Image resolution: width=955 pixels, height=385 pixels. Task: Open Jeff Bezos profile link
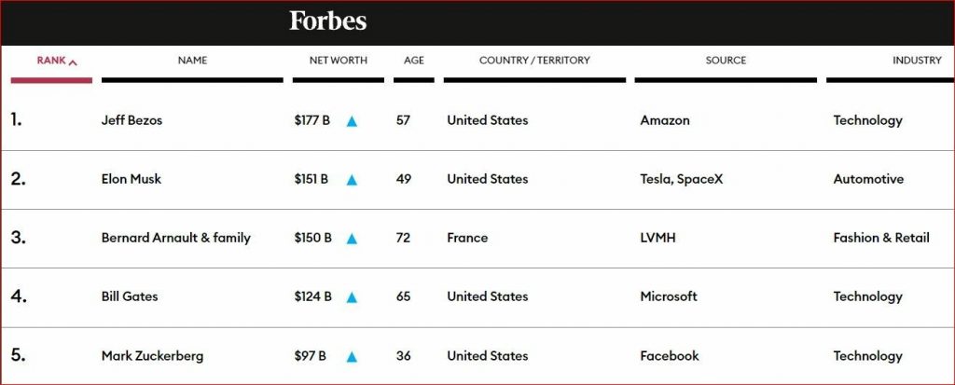[131, 120]
